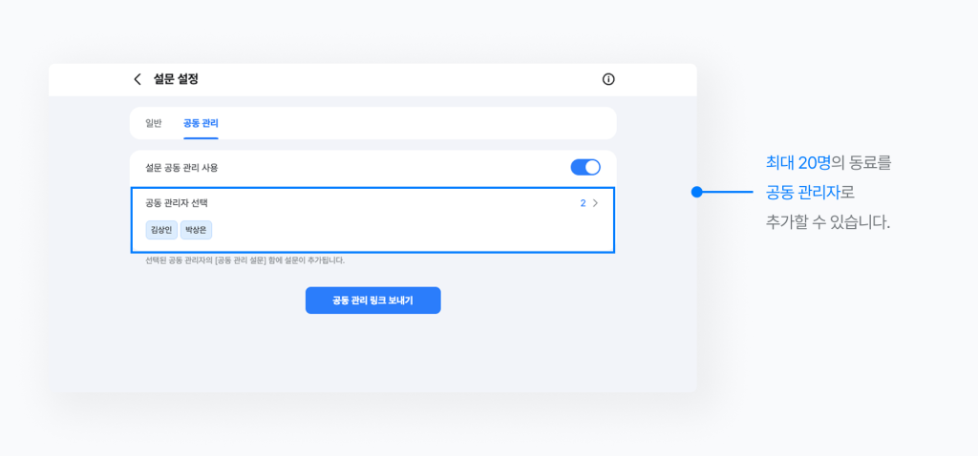The image size is (978, 456).
Task: Click the back arrow next to 설문 설정
Action: (138, 79)
